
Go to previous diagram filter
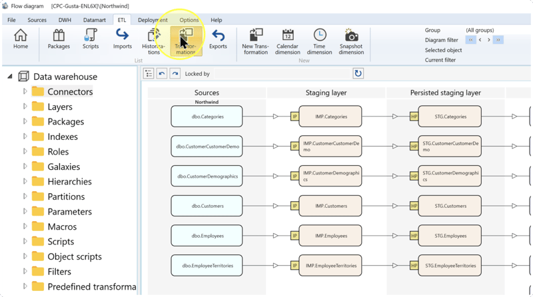(x=480, y=40)
